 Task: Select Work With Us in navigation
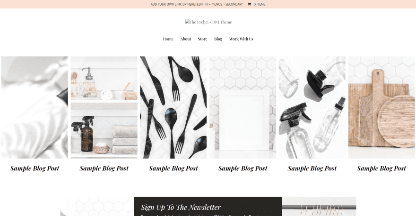241,39
